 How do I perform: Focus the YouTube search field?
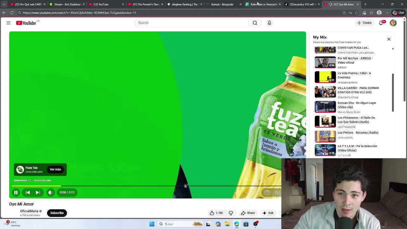pyautogui.click(x=191, y=23)
